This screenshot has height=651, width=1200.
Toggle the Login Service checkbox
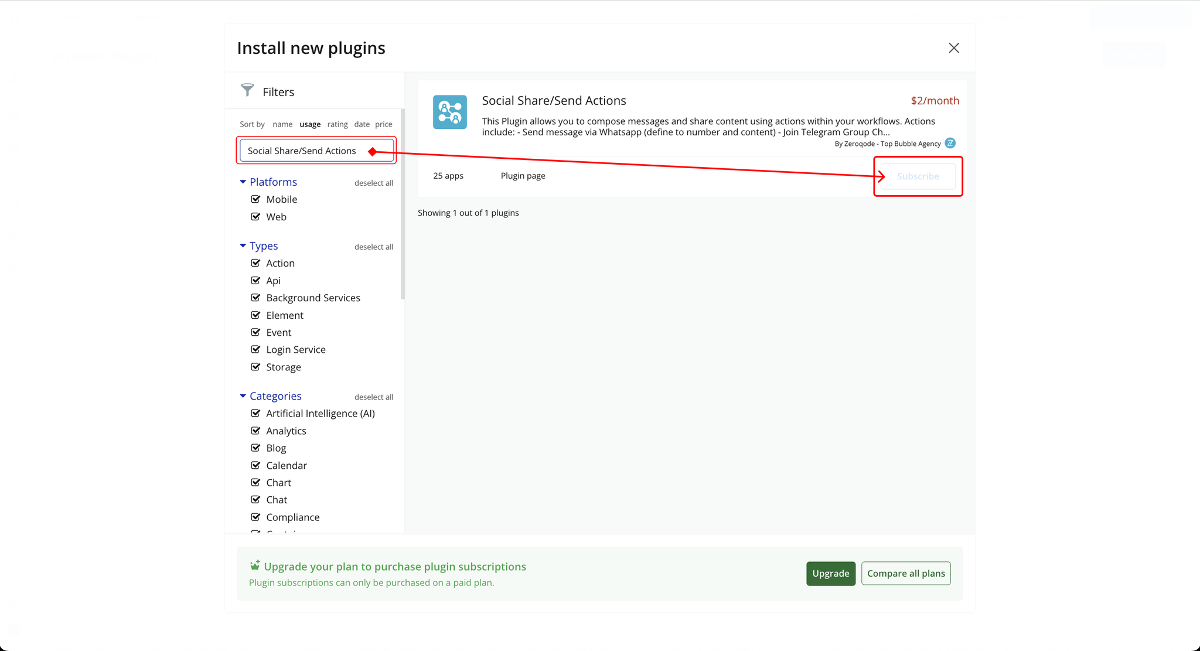pos(255,349)
